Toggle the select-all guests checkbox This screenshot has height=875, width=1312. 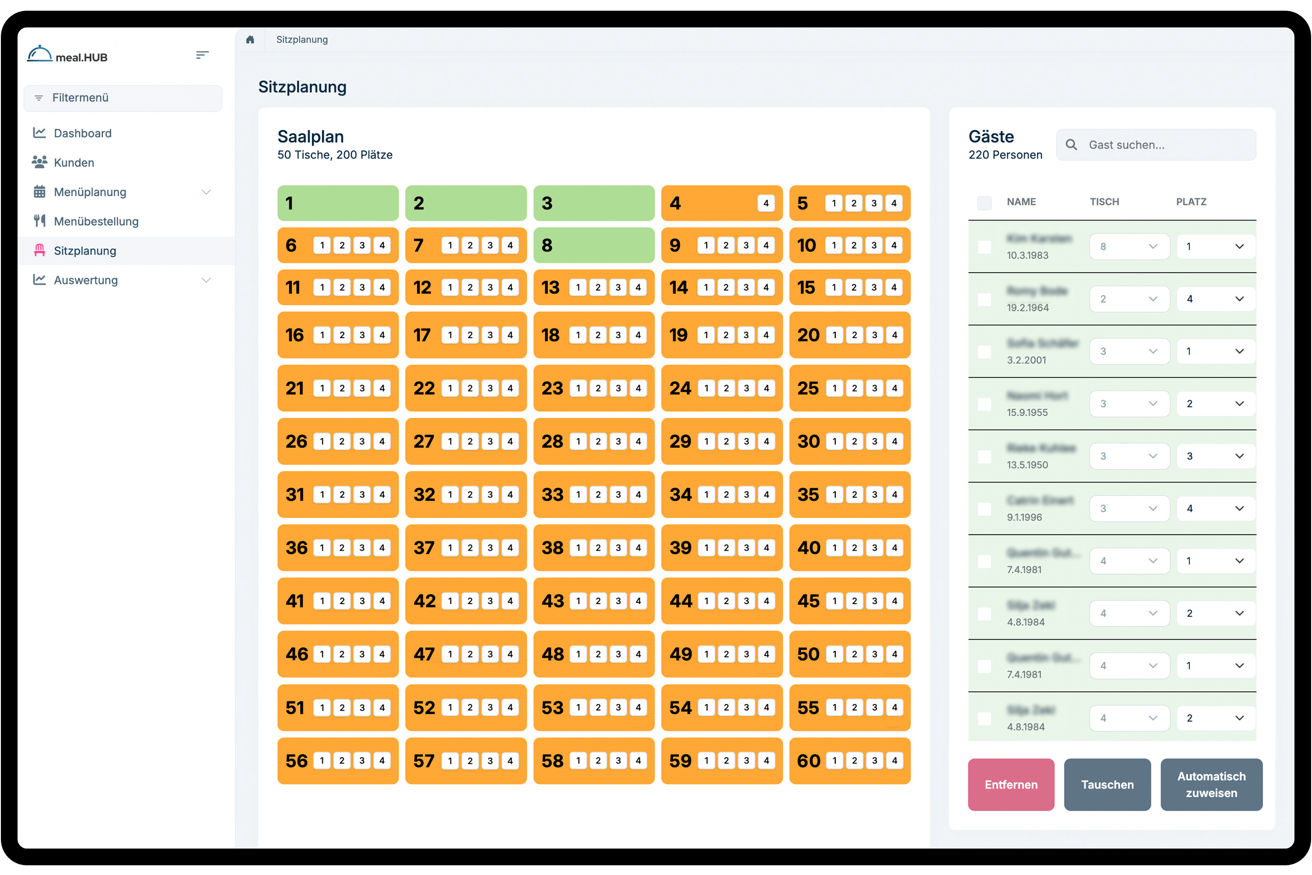tap(984, 203)
